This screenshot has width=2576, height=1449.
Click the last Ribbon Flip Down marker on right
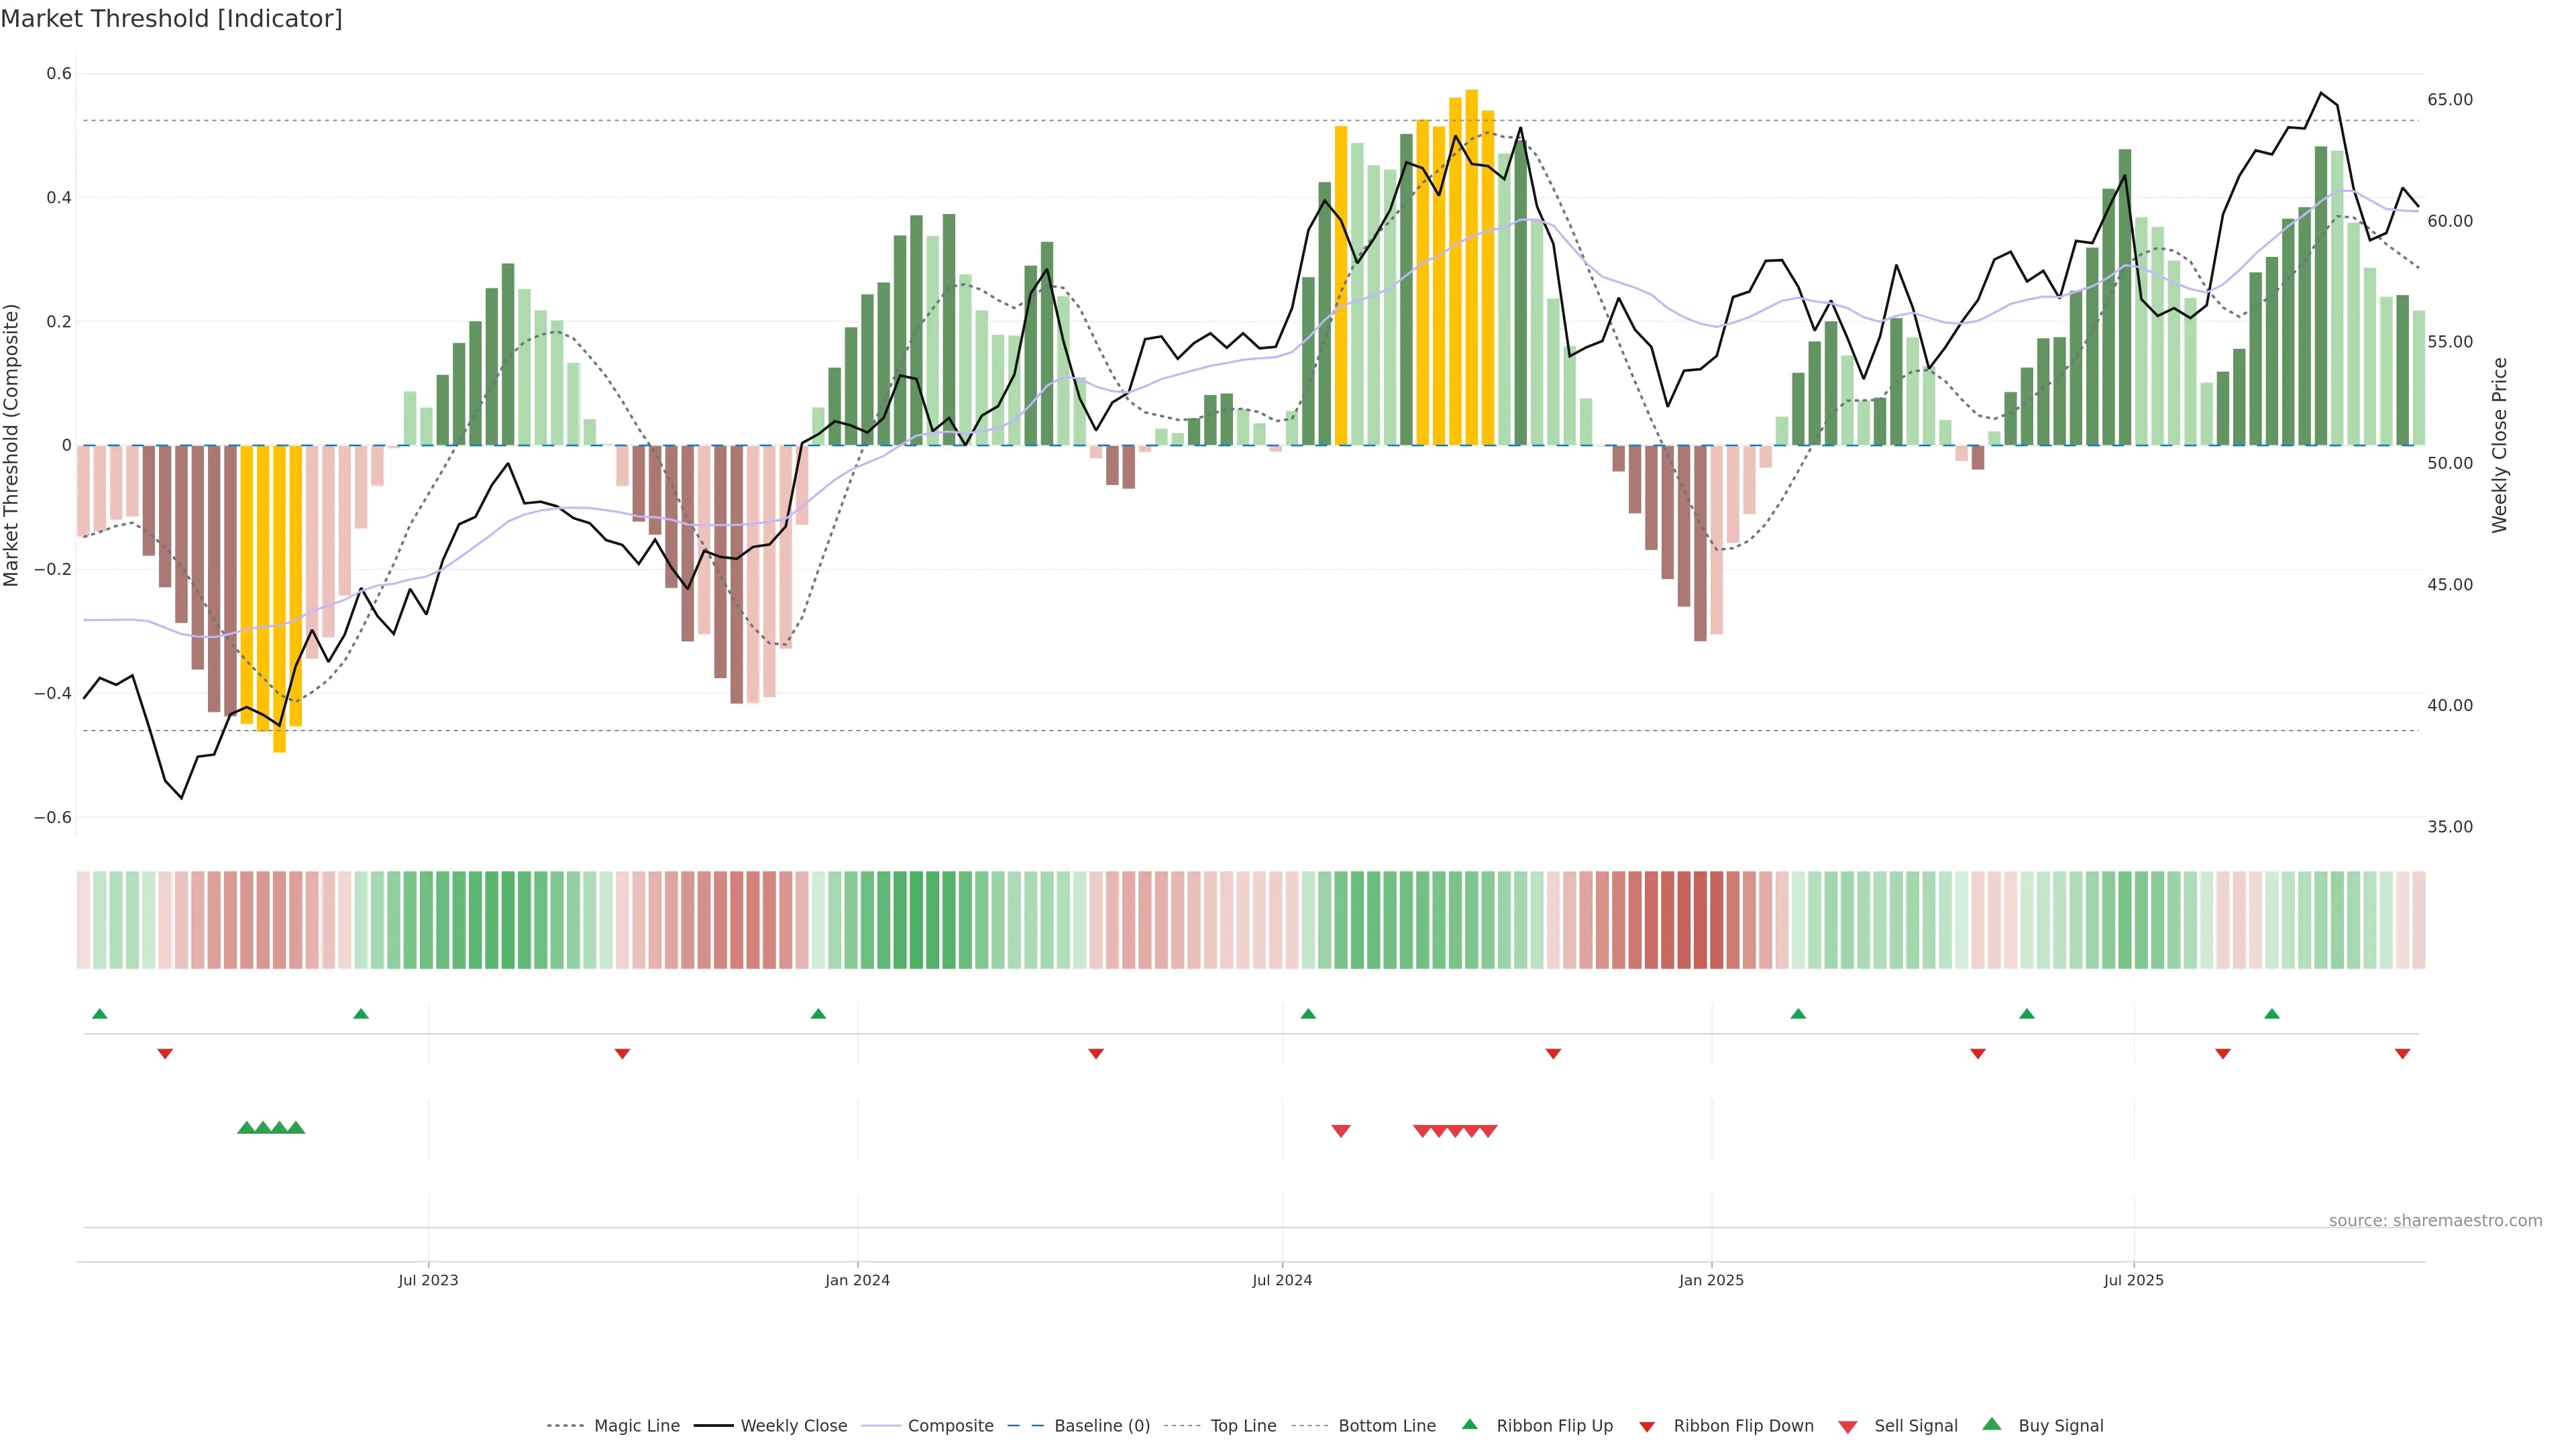pyautogui.click(x=2402, y=1053)
